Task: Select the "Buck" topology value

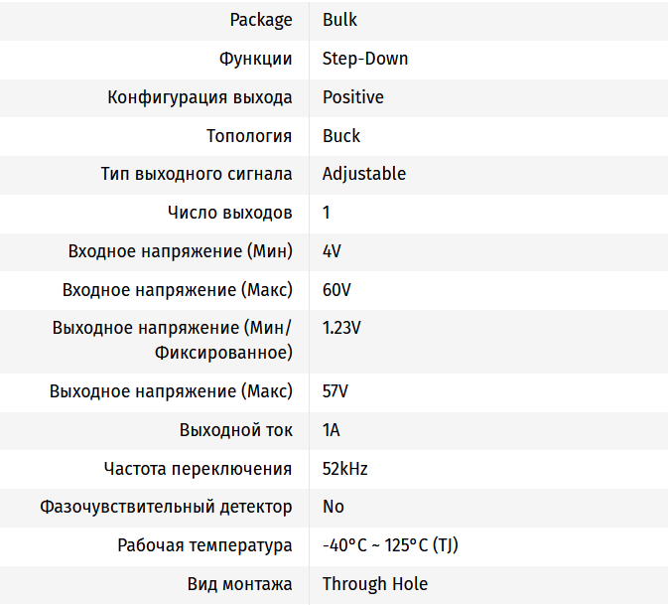Action: point(341,136)
